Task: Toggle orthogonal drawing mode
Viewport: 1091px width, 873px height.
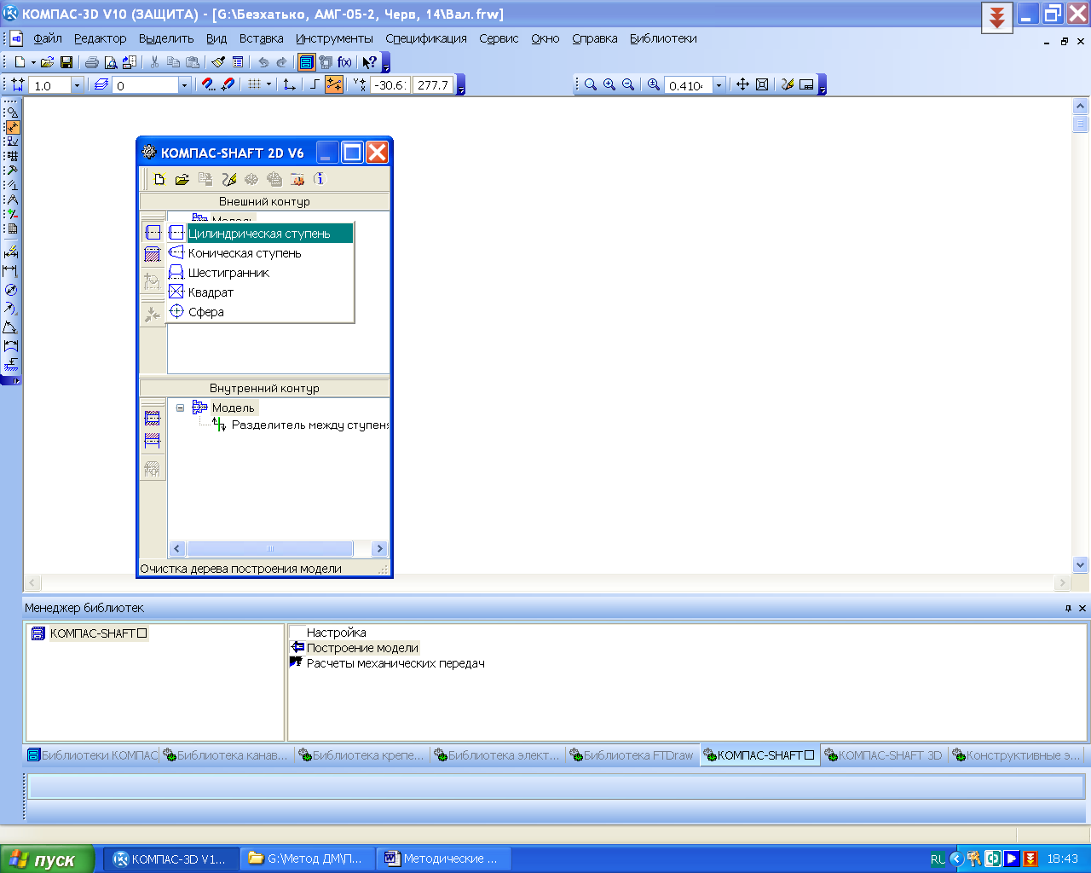Action: point(315,85)
